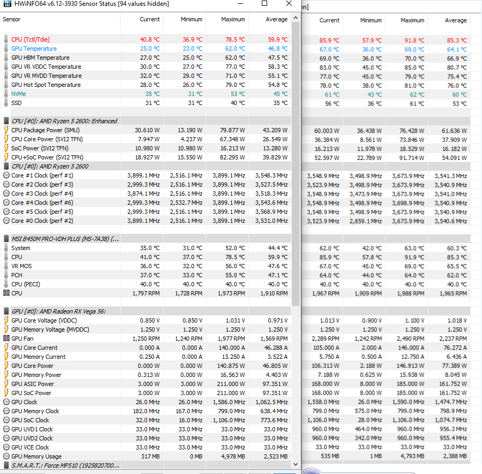Click the chip icon of the AMD Ryzen 5 2600: Enhanced group
The height and width of the screenshot is (474, 482).
pos(6,121)
